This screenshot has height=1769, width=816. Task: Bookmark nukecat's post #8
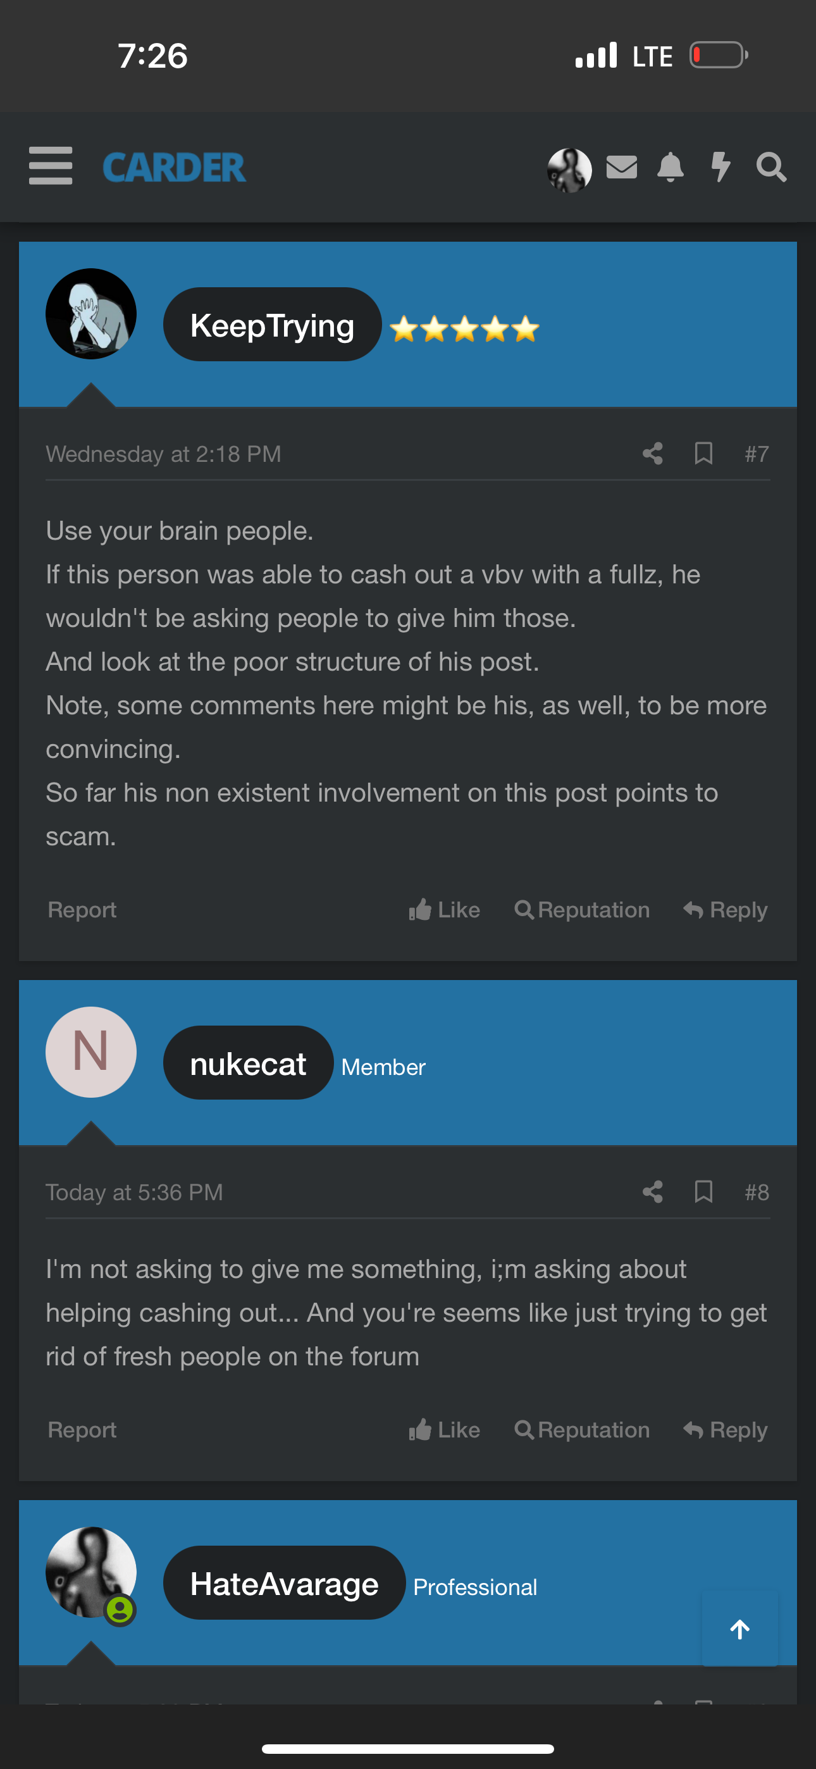click(x=703, y=1191)
